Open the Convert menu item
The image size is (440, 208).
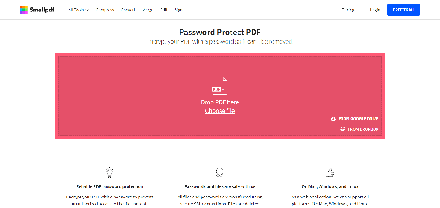tap(128, 10)
